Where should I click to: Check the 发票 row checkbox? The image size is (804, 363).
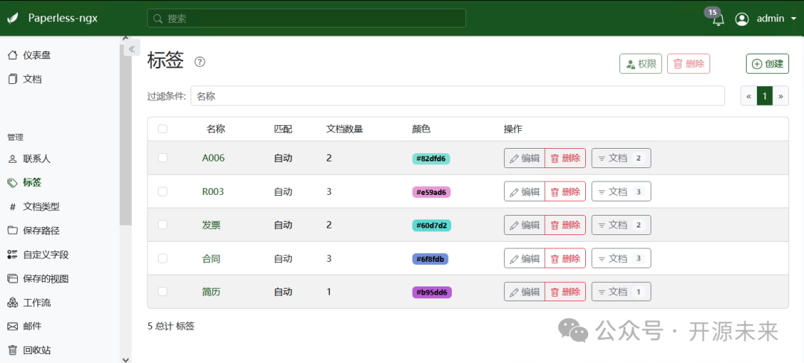162,225
